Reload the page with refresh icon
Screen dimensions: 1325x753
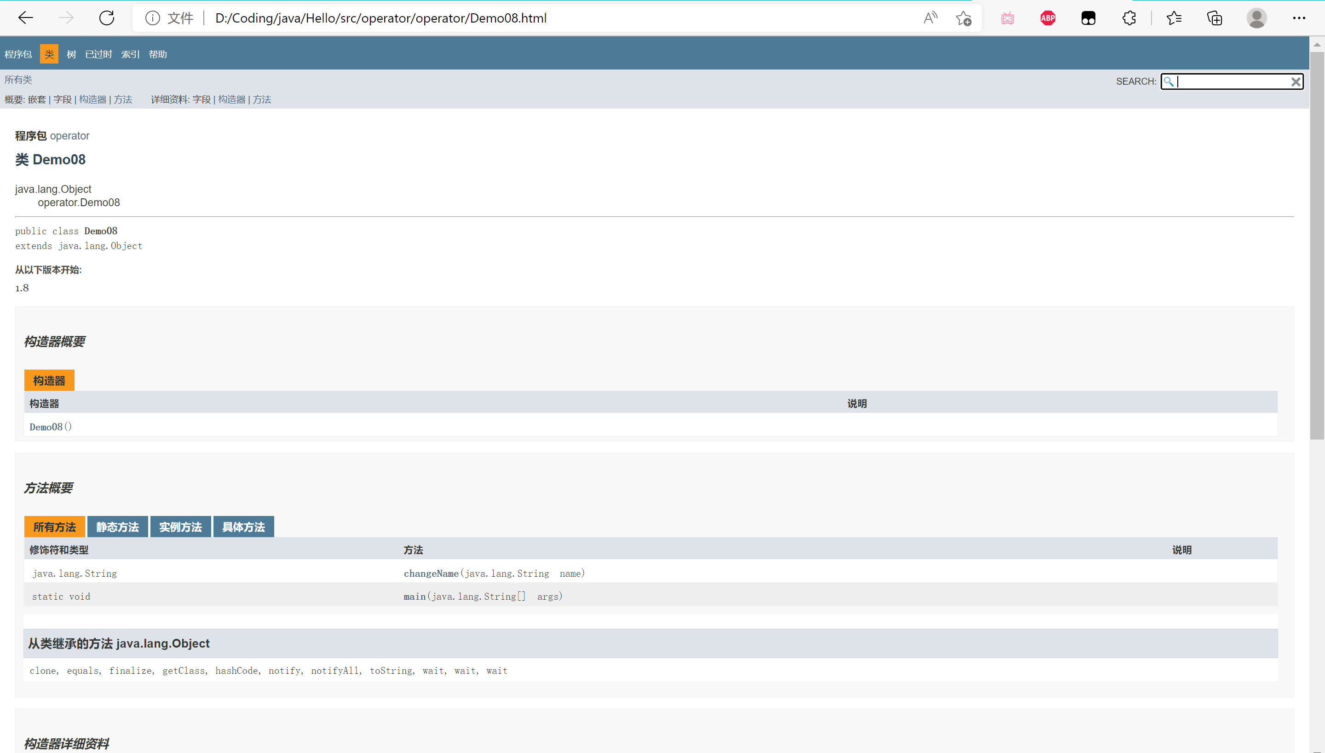click(x=107, y=18)
